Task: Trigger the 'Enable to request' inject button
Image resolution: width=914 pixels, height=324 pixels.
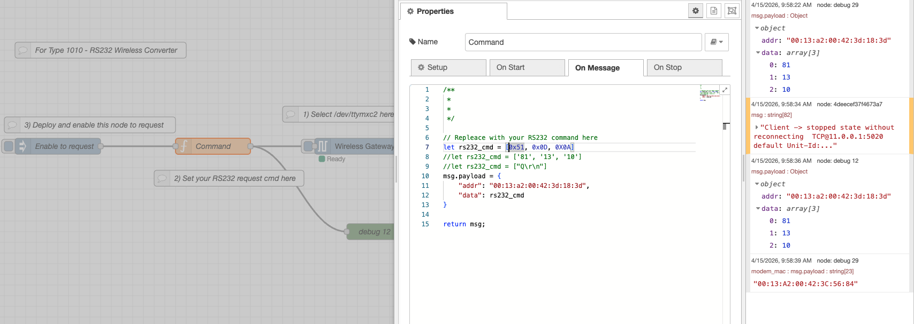Action: tap(9, 146)
